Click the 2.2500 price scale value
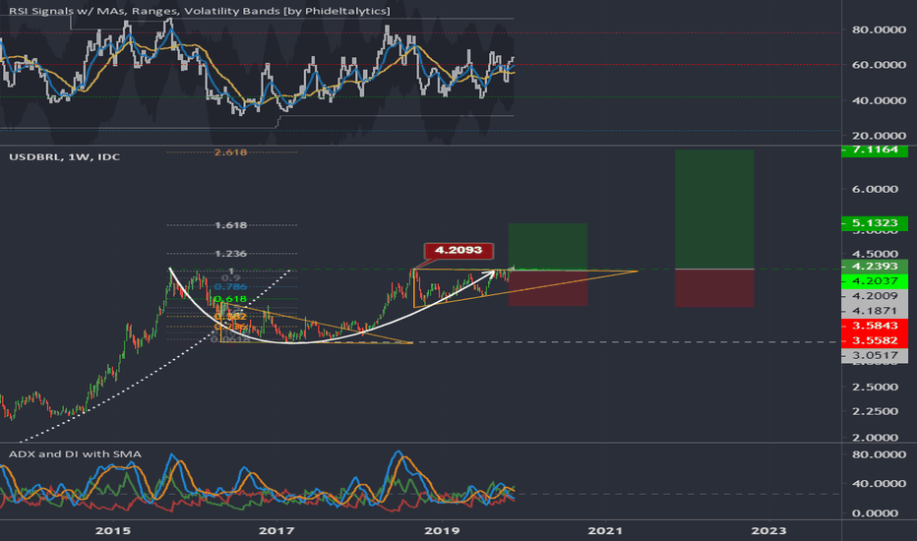The height and width of the screenshot is (541, 917). (x=875, y=411)
